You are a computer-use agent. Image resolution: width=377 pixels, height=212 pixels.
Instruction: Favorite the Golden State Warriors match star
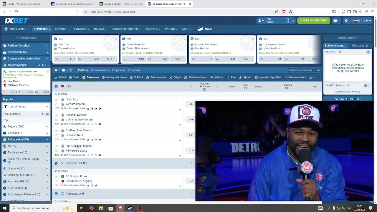click(56, 120)
